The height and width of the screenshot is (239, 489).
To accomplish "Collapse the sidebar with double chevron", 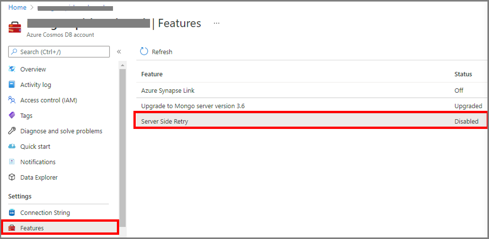I will pos(119,52).
